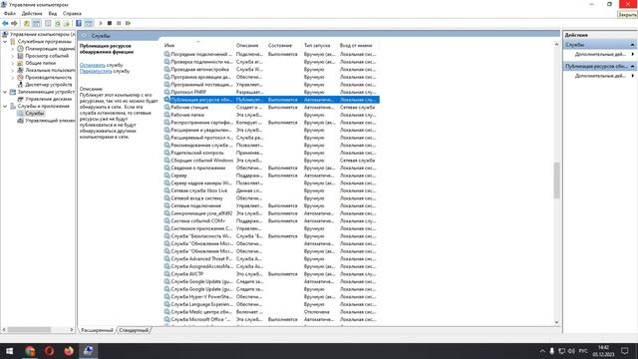Click the volume icon in system tray
The image size is (638, 359).
coord(571,351)
